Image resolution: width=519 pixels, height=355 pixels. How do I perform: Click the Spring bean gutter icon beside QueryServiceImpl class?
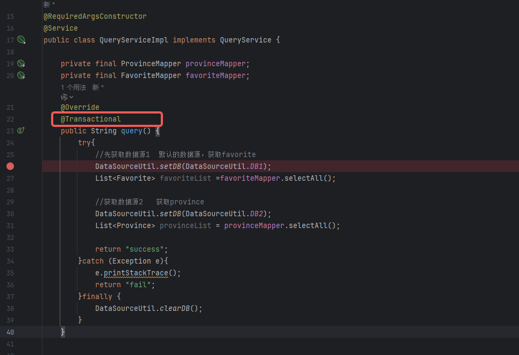click(21, 40)
